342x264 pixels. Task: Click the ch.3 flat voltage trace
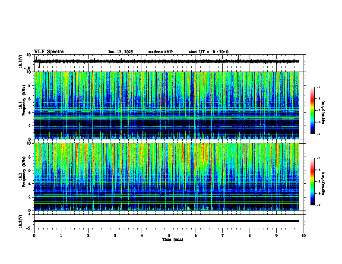(167, 221)
